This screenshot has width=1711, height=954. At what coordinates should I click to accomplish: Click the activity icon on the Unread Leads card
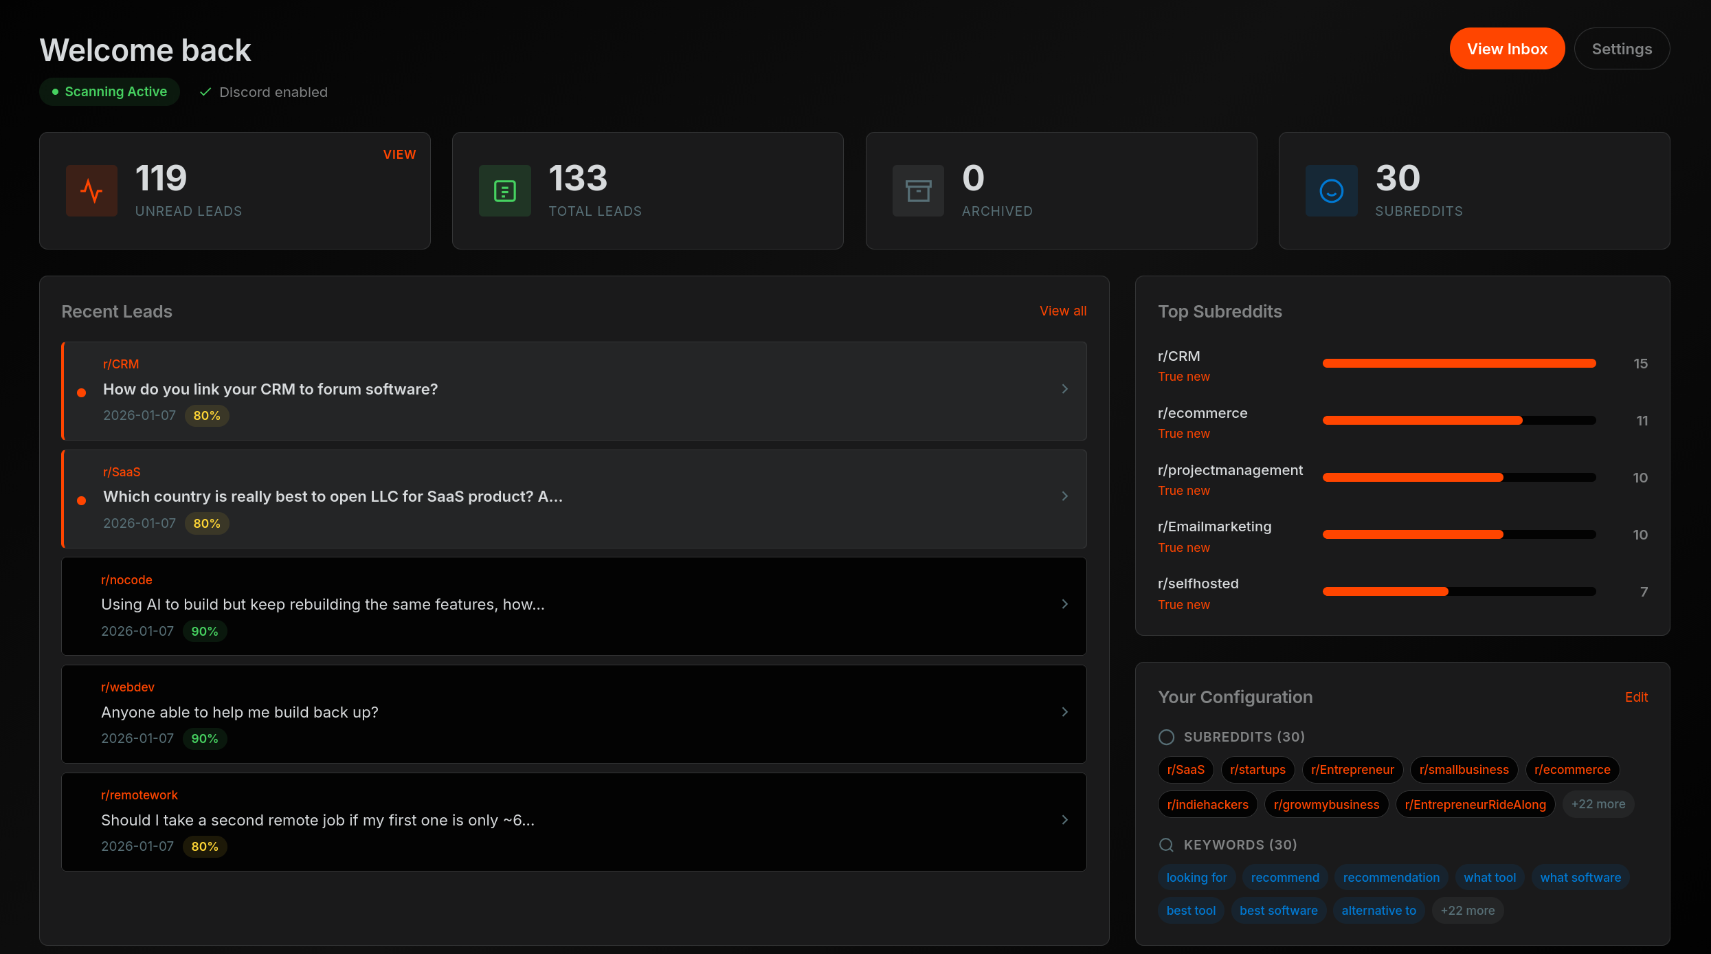click(x=91, y=190)
